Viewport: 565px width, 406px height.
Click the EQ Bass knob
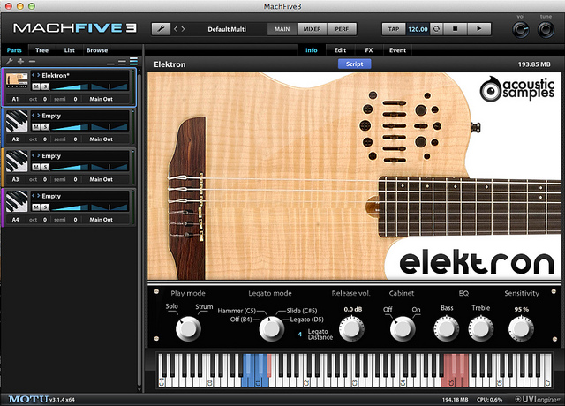tap(446, 328)
